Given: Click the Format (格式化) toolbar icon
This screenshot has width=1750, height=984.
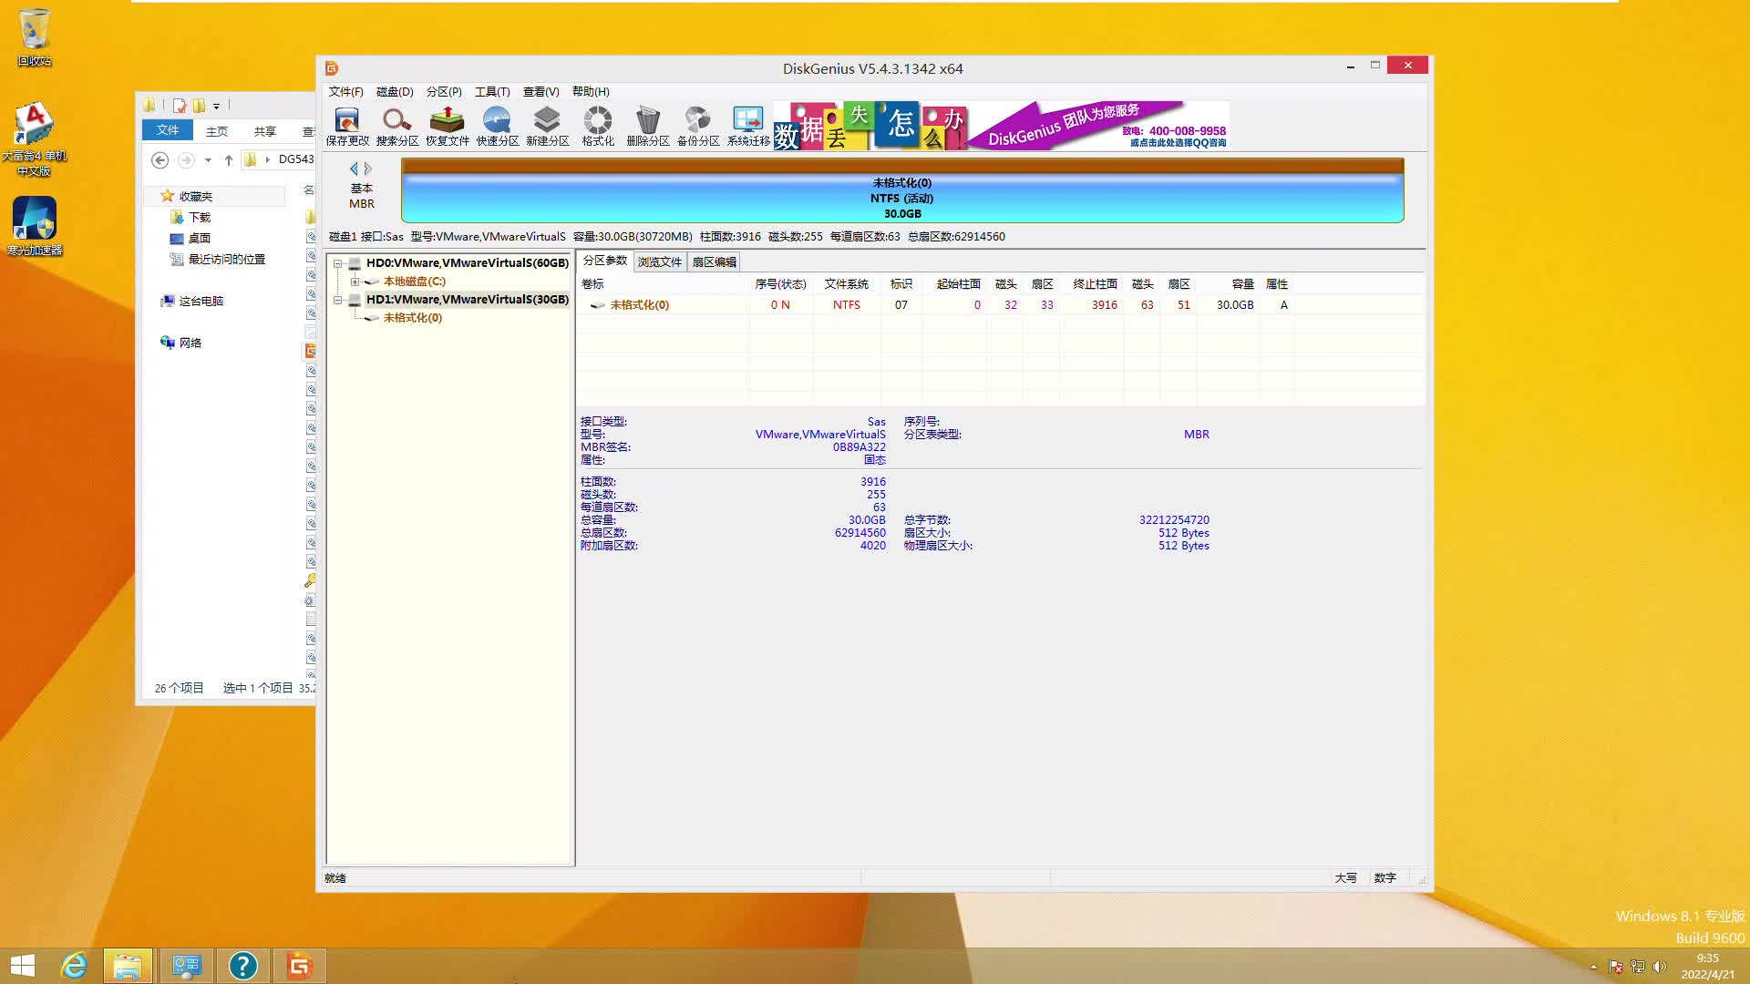Looking at the screenshot, I should (x=598, y=127).
